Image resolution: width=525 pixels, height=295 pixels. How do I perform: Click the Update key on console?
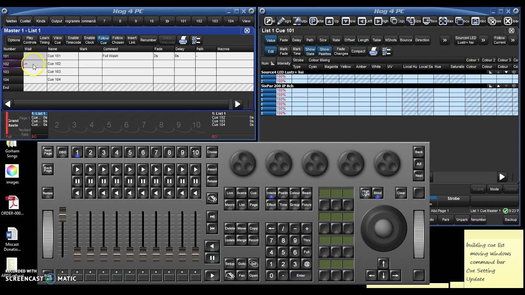230,240
